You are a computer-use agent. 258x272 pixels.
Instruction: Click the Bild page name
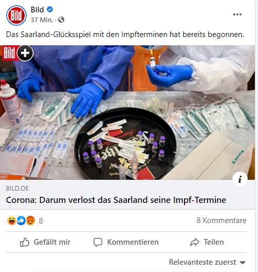point(37,10)
